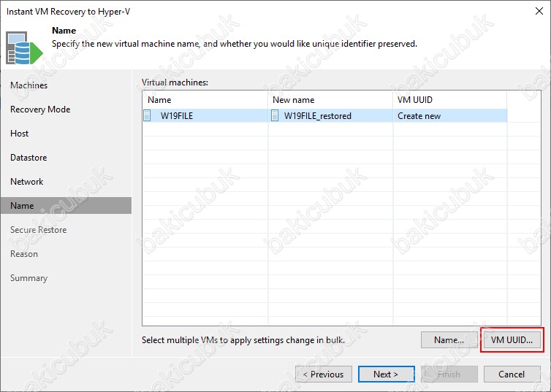Cancel the recovery wizard
This screenshot has width=551, height=392.
[512, 374]
